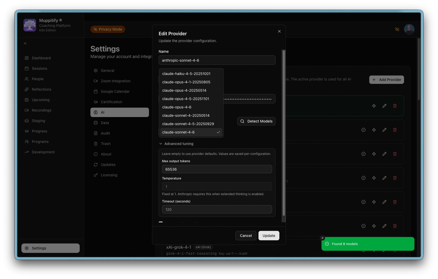Test the first provider with lightning icon

tap(374, 106)
